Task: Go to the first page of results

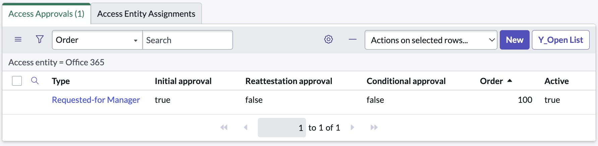Action: click(x=224, y=127)
